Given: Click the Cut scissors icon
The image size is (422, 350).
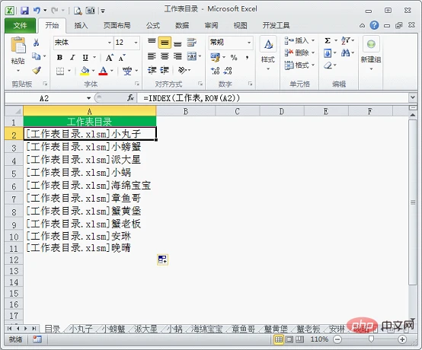Looking at the screenshot, I should tap(36, 43).
